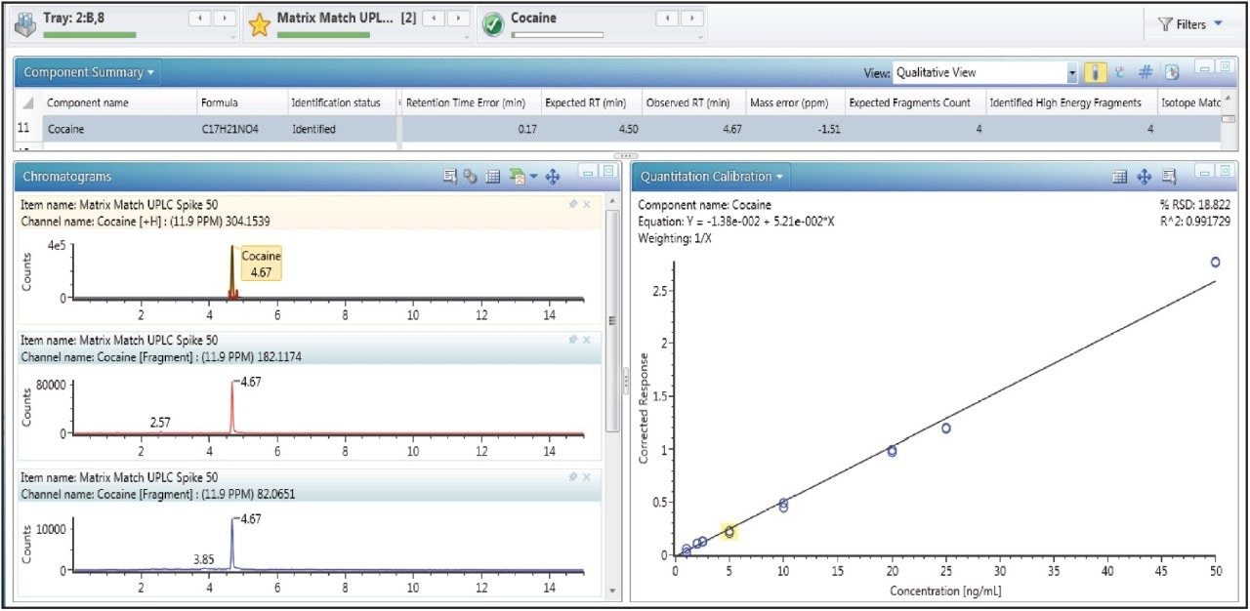This screenshot has width=1250, height=611.
Task: Go to previous component before Cocaine
Action: (669, 19)
